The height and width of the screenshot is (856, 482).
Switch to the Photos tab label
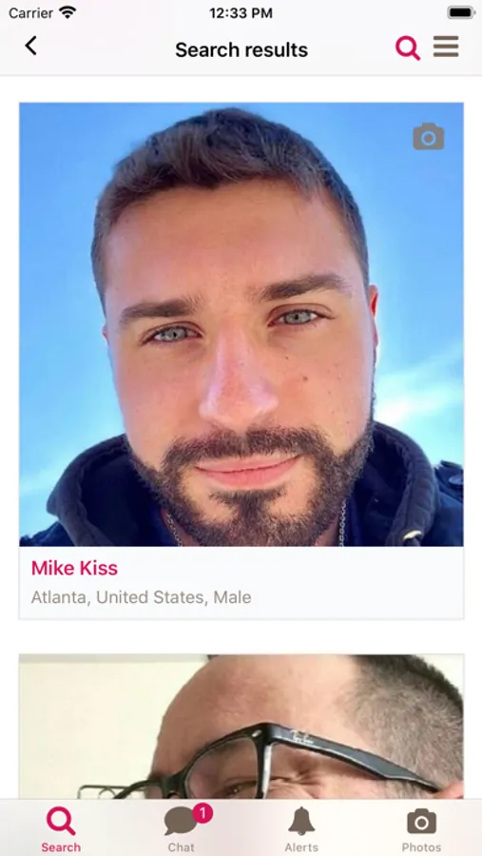pos(421,847)
